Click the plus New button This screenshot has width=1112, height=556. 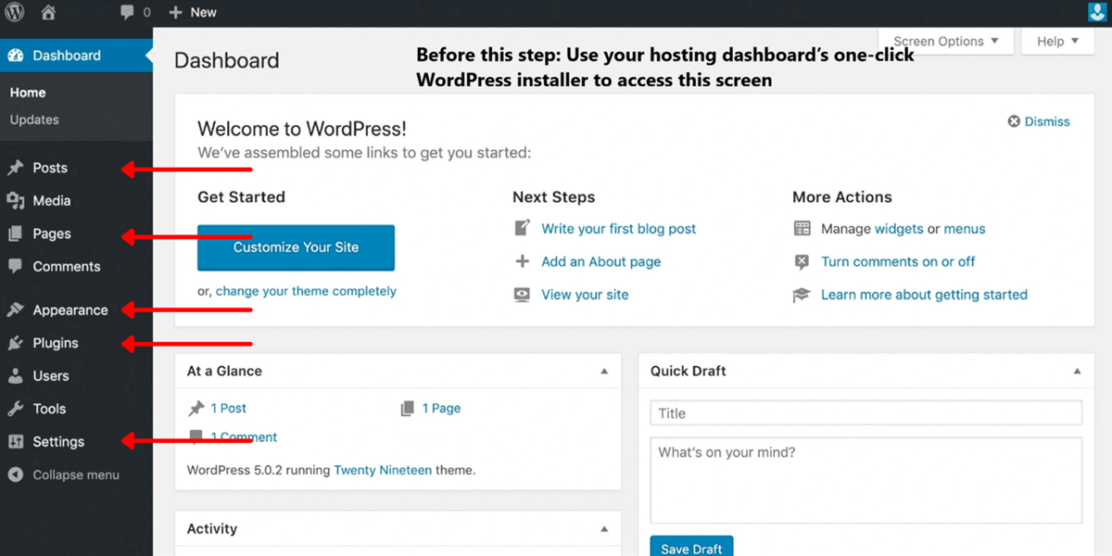coord(193,13)
